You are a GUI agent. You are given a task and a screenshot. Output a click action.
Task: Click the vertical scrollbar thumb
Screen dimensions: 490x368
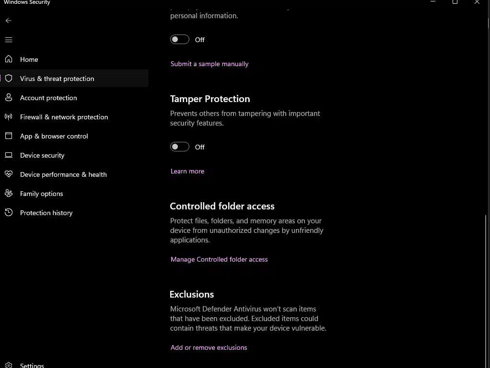pyautogui.click(x=485, y=290)
